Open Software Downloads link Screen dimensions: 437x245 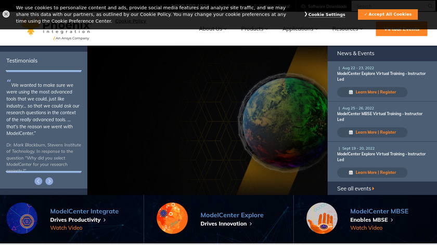click(x=324, y=6)
